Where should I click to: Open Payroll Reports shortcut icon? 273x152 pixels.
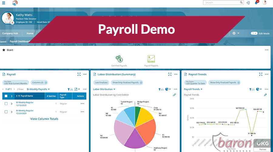click(x=151, y=59)
